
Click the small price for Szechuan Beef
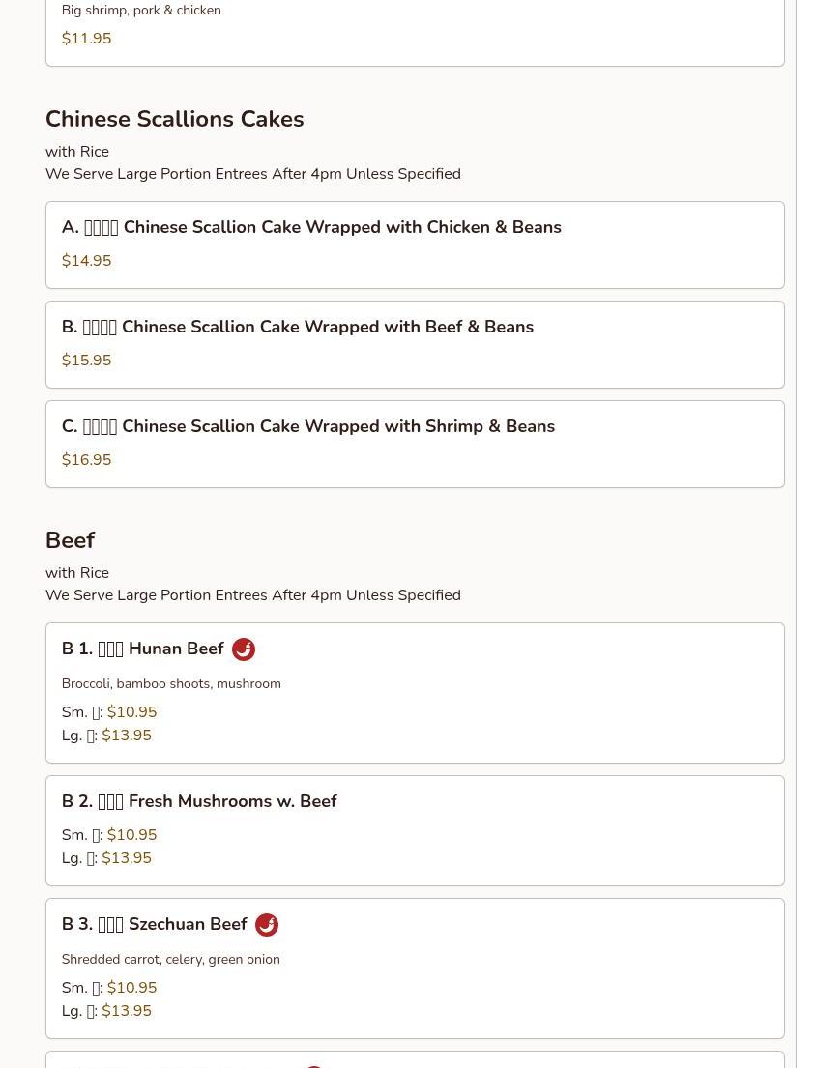(132, 988)
